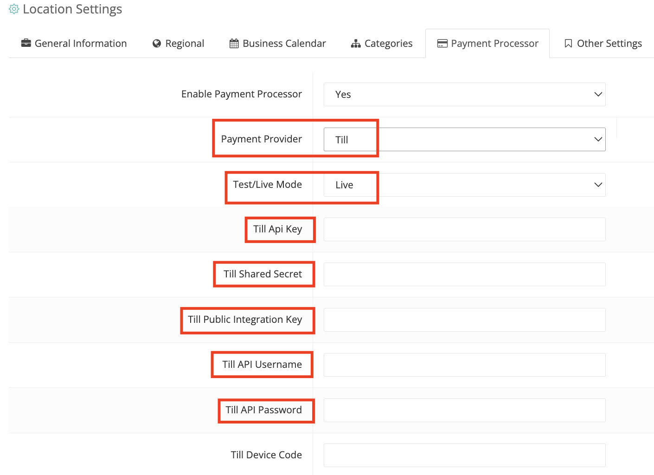Image resolution: width=654 pixels, height=475 pixels.
Task: Click the sitemap icon beside Categories
Action: coord(356,44)
